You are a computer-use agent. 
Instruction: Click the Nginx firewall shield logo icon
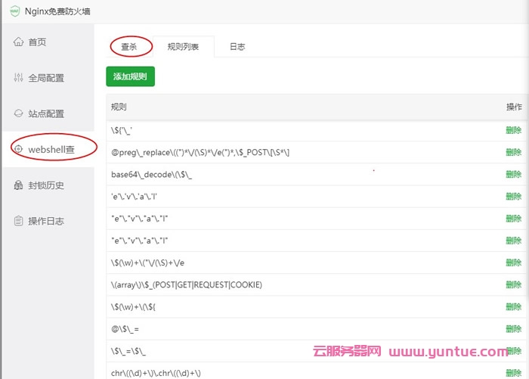click(x=15, y=11)
